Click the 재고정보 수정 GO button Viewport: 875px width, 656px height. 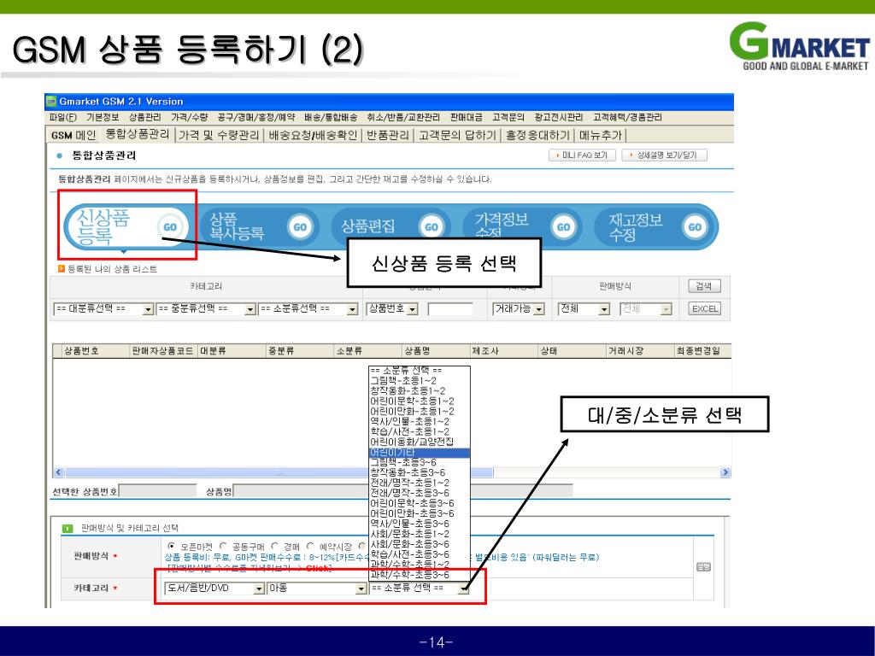(695, 227)
